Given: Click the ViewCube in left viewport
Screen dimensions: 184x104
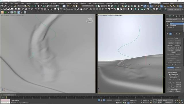Looking at the screenshot, I should click(x=90, y=20).
